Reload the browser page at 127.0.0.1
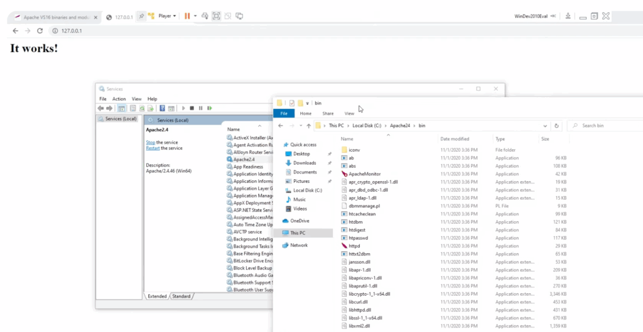 pos(40,31)
